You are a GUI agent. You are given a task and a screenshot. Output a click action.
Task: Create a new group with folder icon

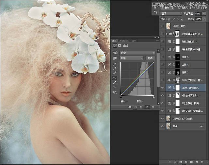pyautogui.click(x=191, y=162)
